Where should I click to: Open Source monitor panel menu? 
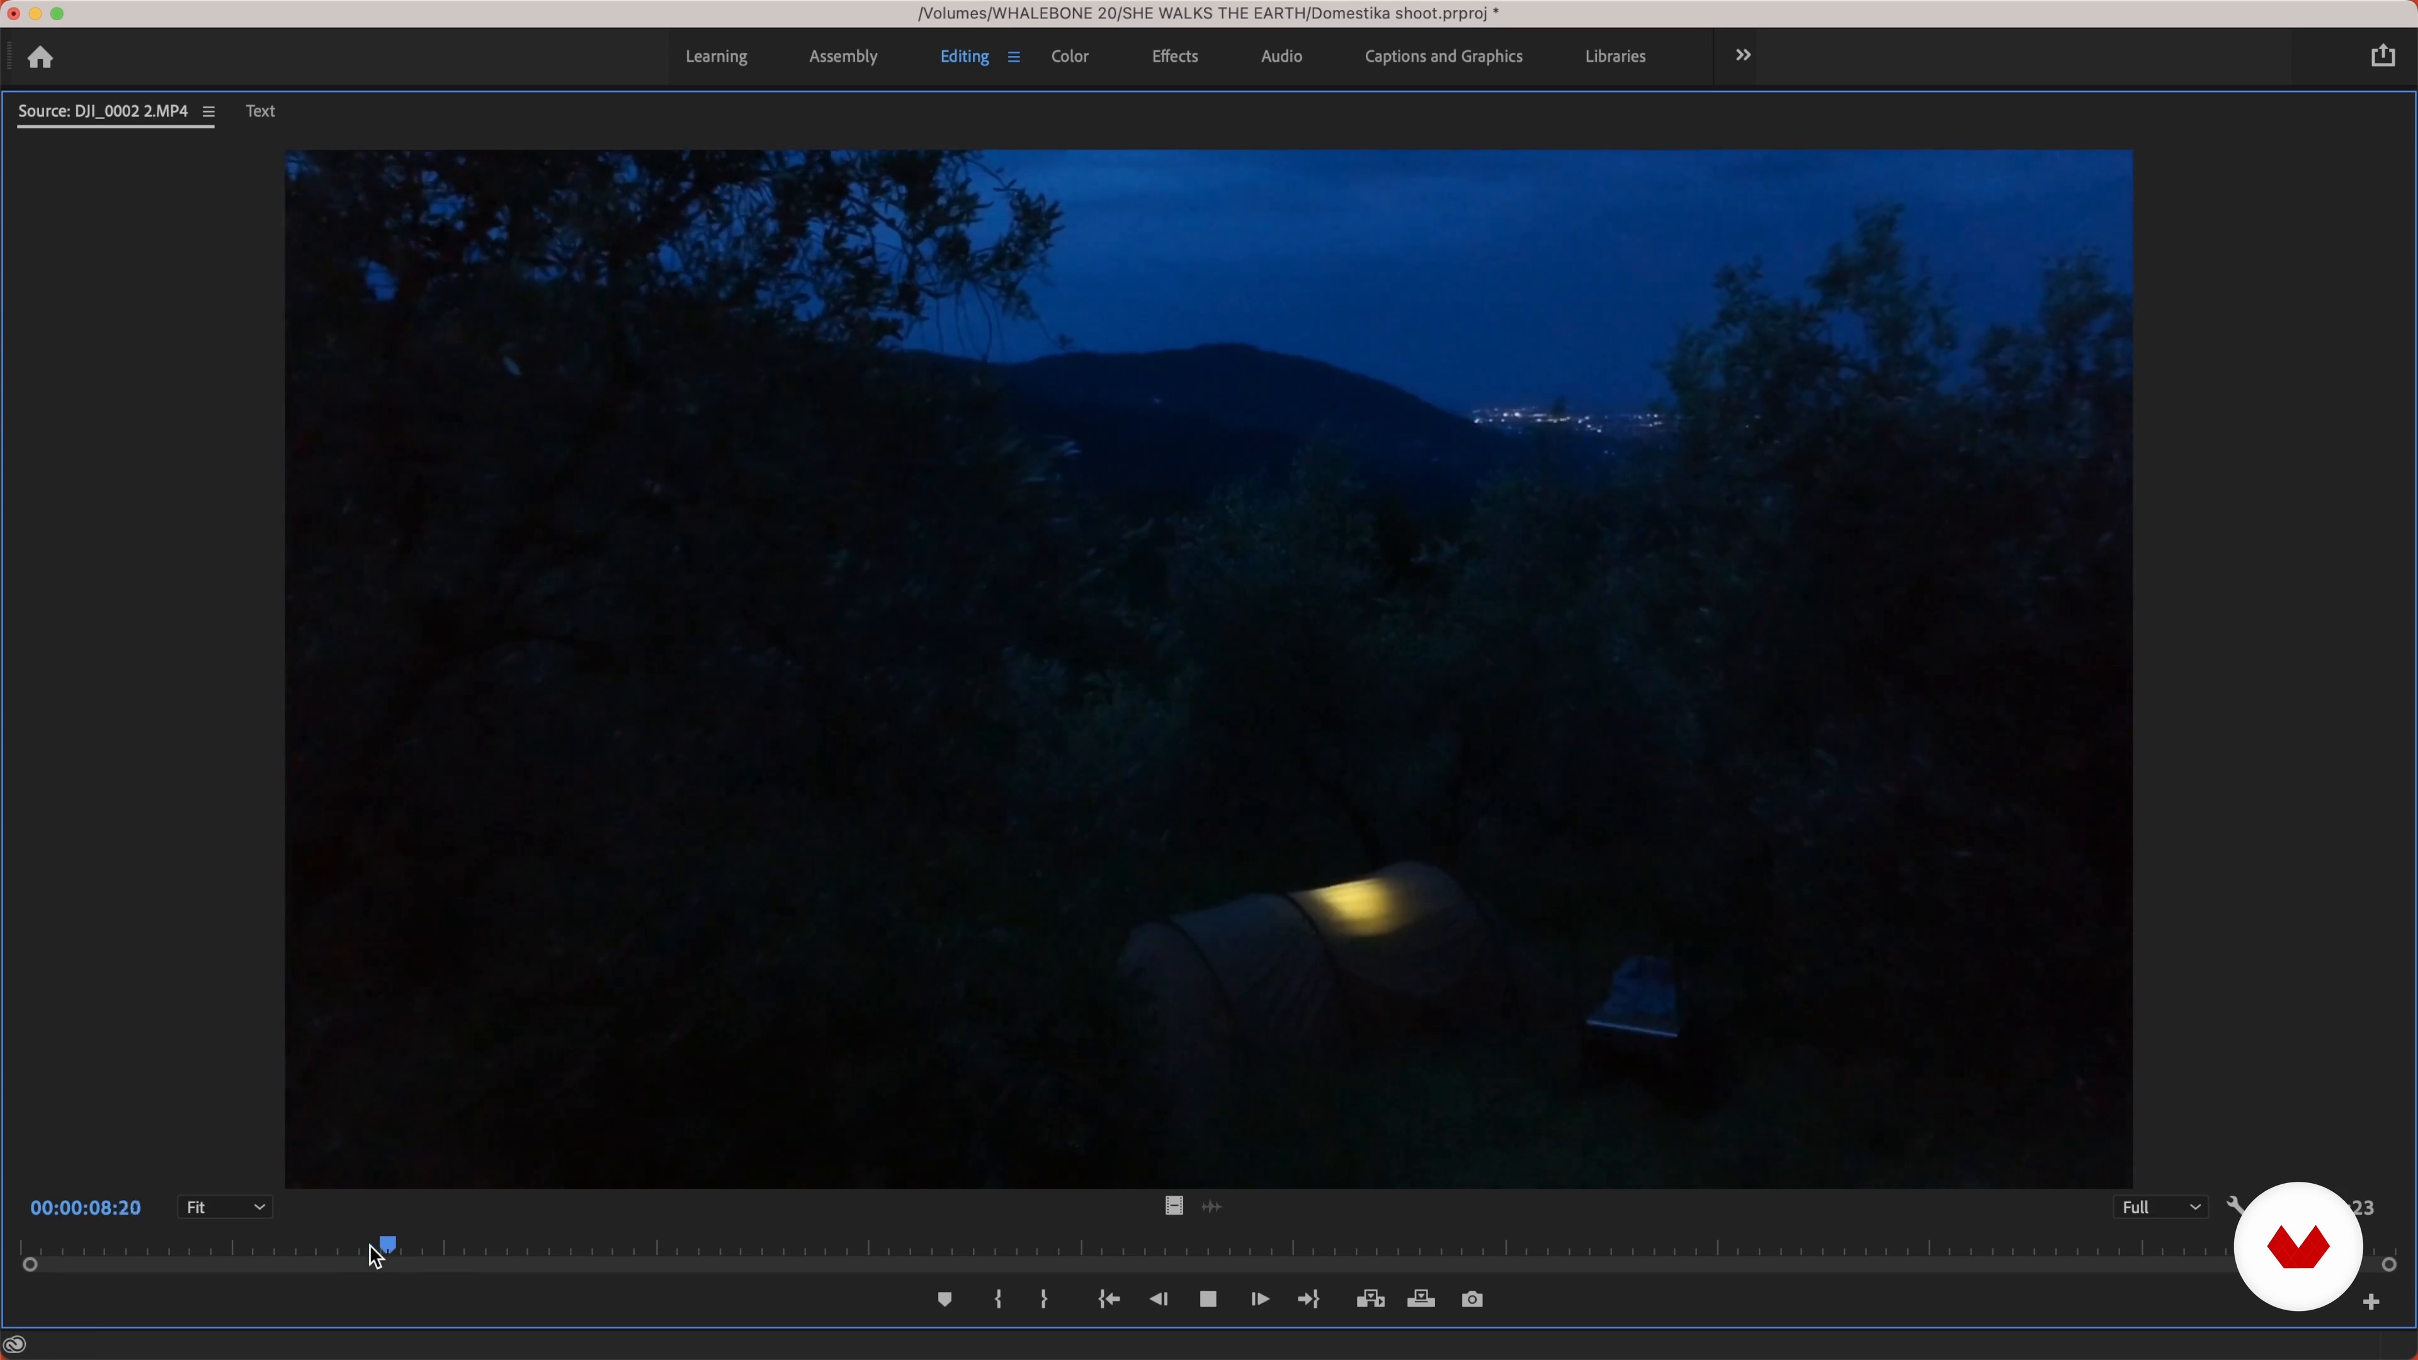[208, 113]
